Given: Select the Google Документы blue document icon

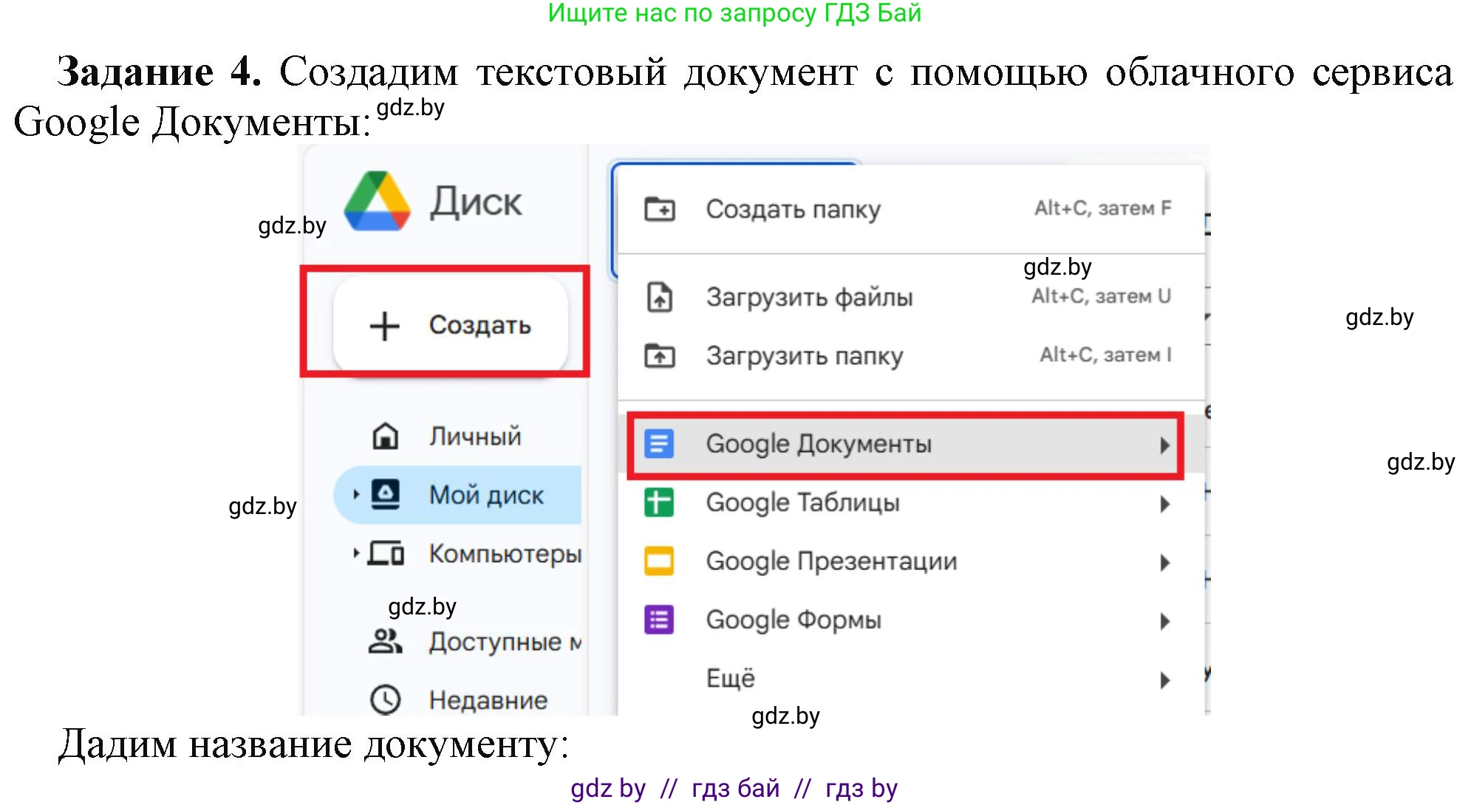Looking at the screenshot, I should pos(660,444).
